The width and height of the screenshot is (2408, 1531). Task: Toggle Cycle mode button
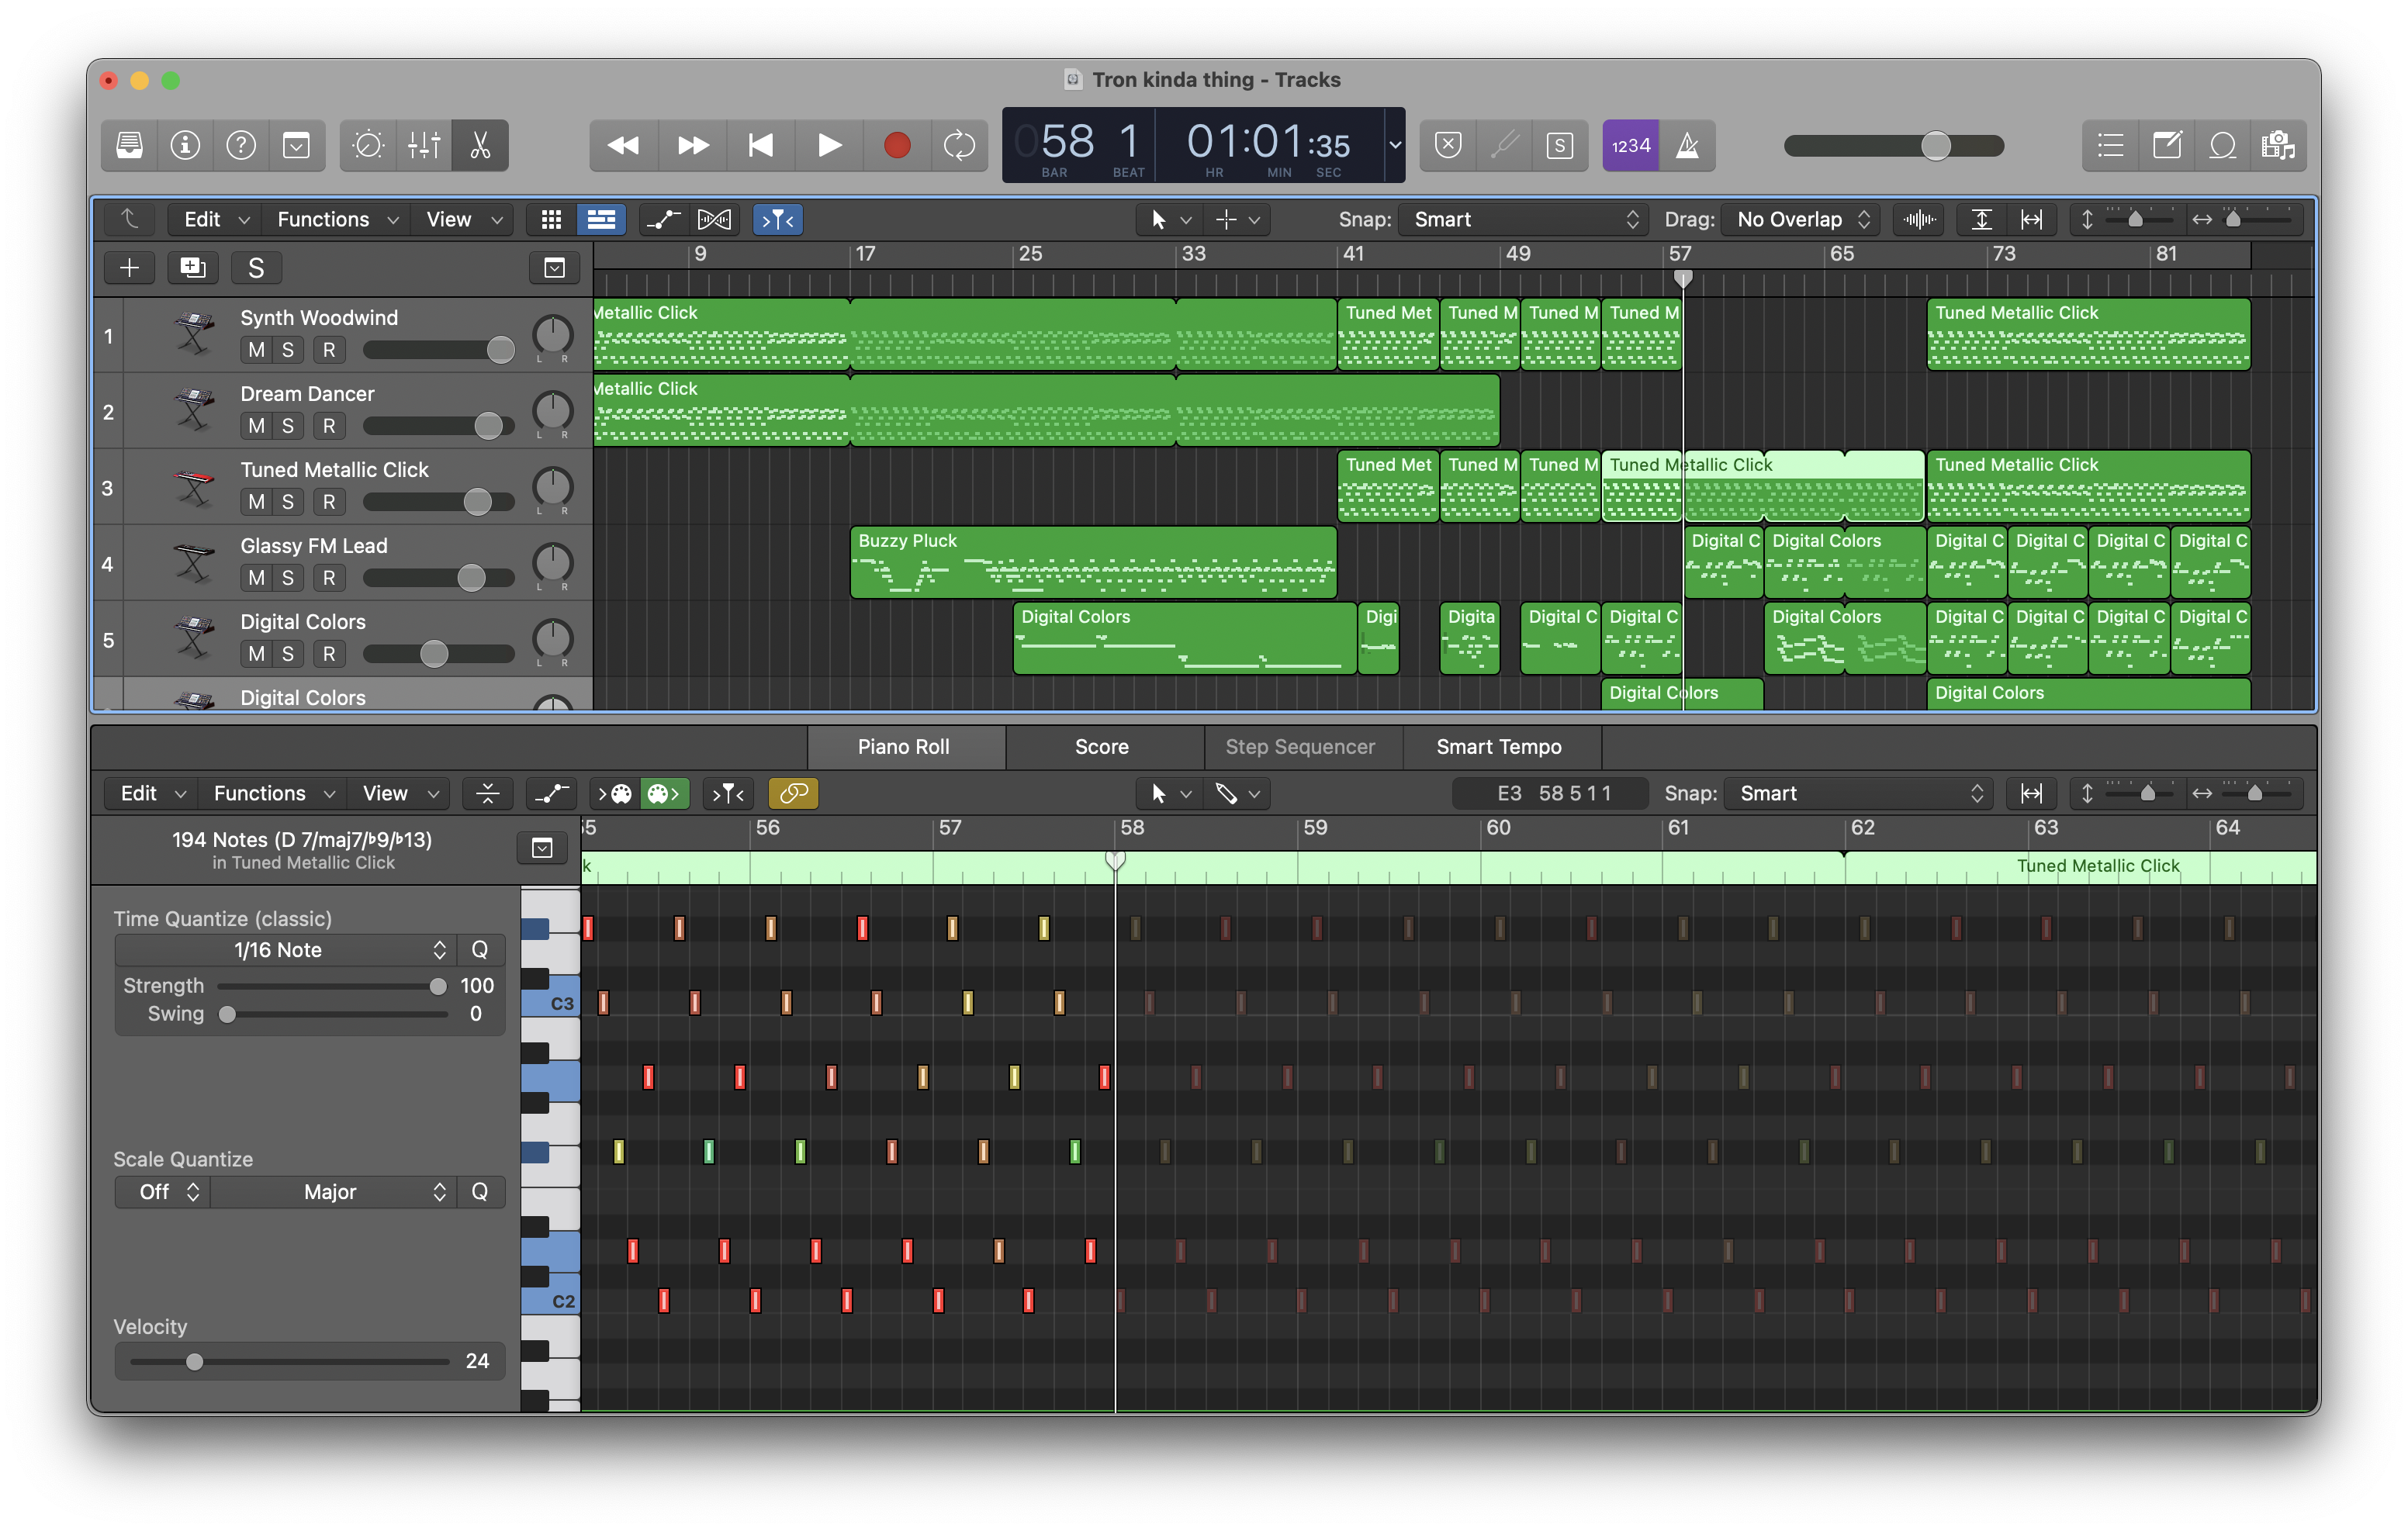point(960,146)
